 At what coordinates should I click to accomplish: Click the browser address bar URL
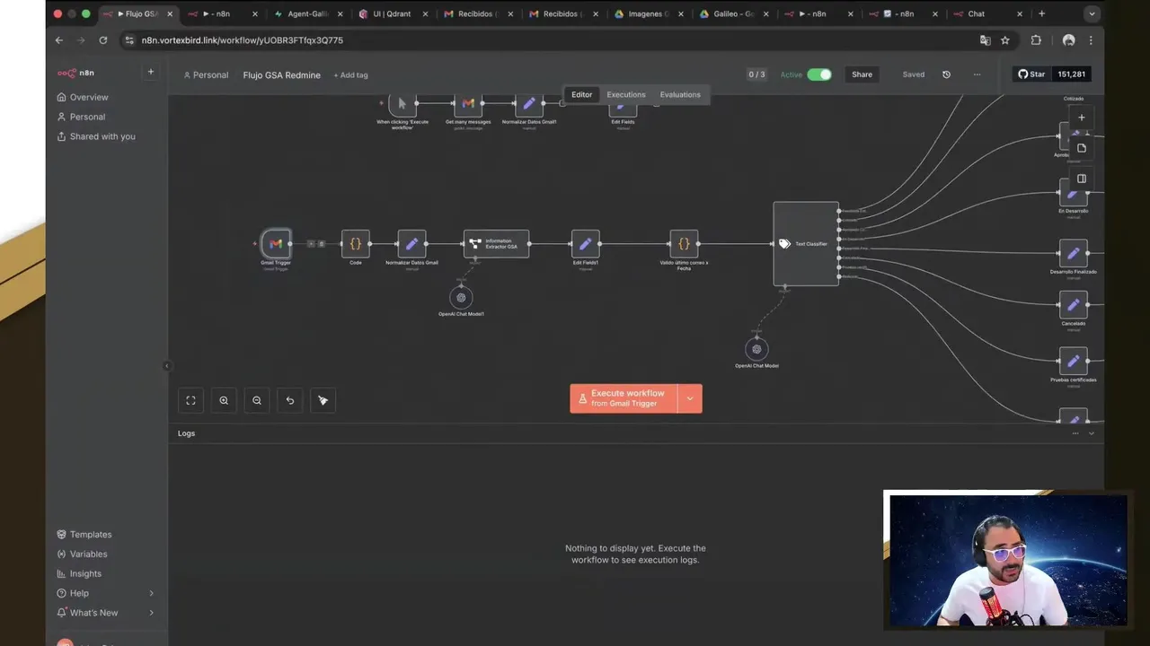tap(242, 40)
